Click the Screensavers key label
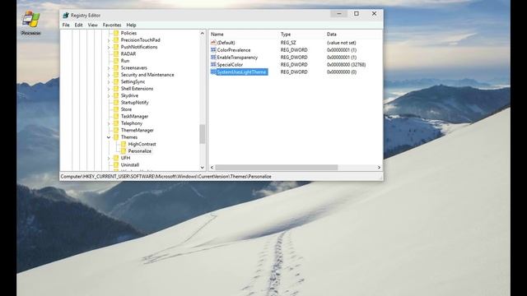The image size is (527, 296). pyautogui.click(x=133, y=67)
